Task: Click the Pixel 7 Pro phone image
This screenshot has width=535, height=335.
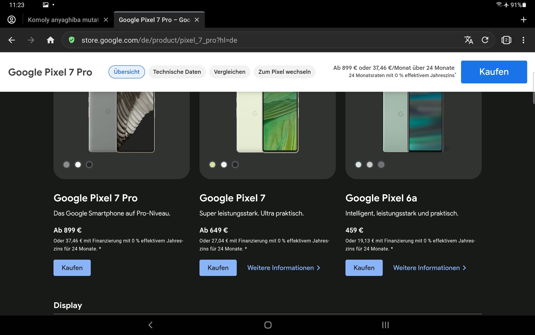Action: (x=122, y=122)
